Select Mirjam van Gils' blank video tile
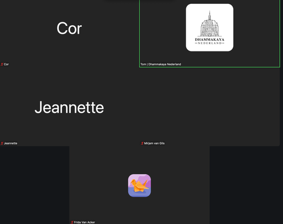283x224 pixels. pyautogui.click(x=210, y=107)
